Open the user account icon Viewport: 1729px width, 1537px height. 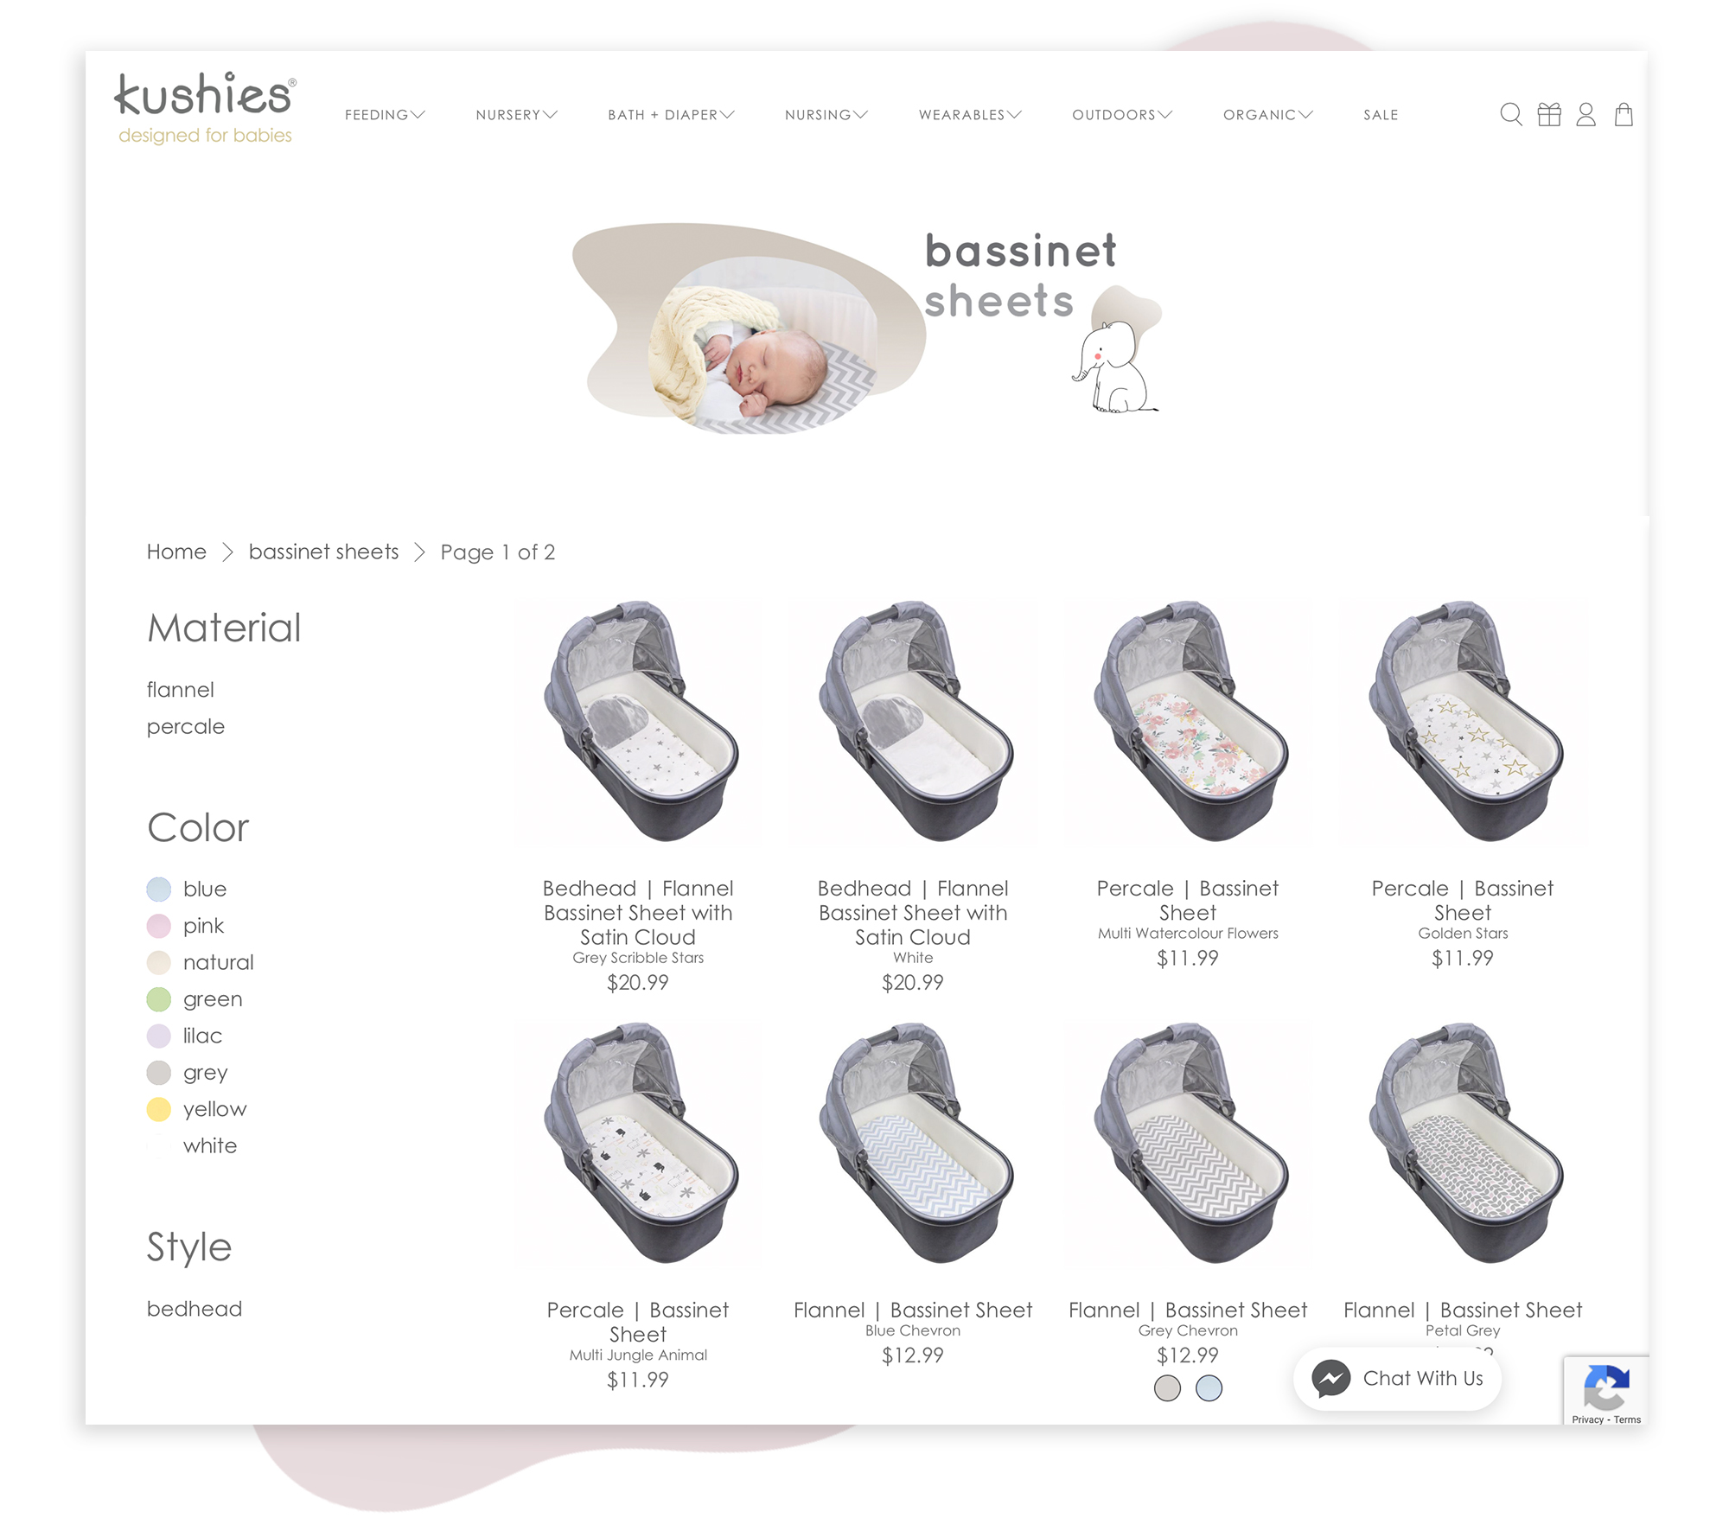(x=1585, y=115)
